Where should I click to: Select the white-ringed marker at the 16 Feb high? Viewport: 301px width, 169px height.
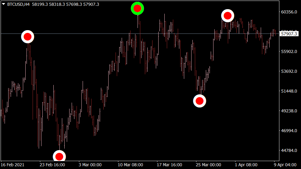pyautogui.click(x=27, y=37)
